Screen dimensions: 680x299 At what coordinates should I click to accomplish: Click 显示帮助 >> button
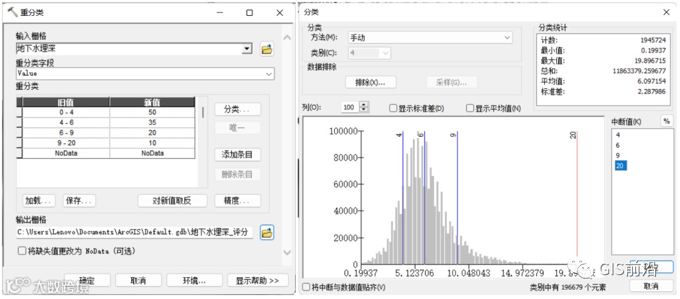(x=258, y=280)
